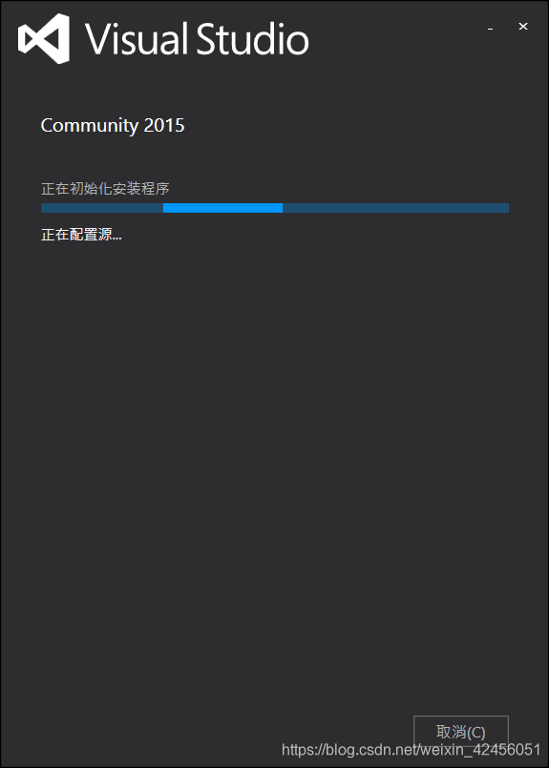Click dark progress track right of bright segment
Screen dimensions: 549x768
tap(395, 208)
